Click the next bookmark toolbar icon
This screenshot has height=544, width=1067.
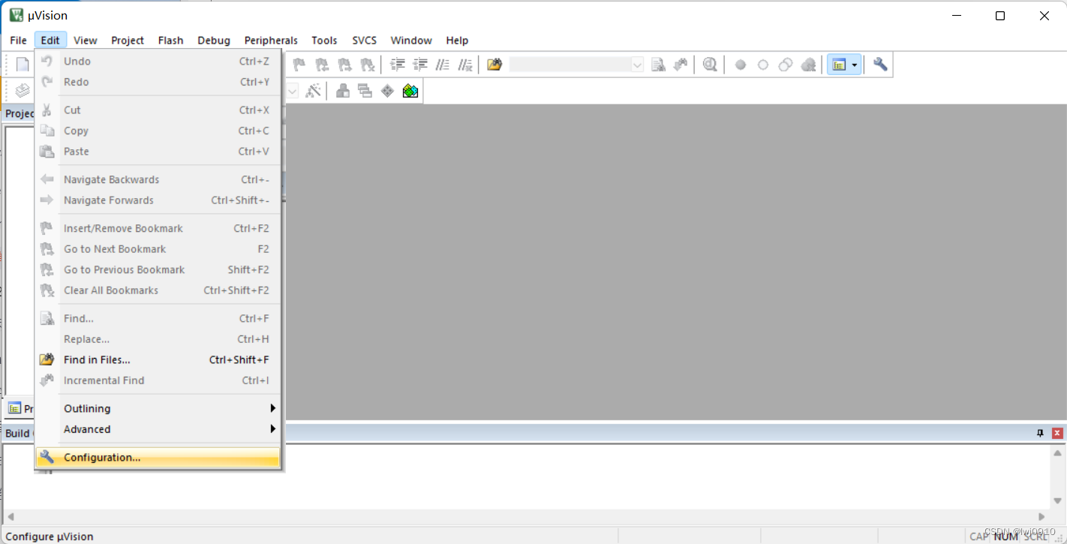pyautogui.click(x=344, y=65)
